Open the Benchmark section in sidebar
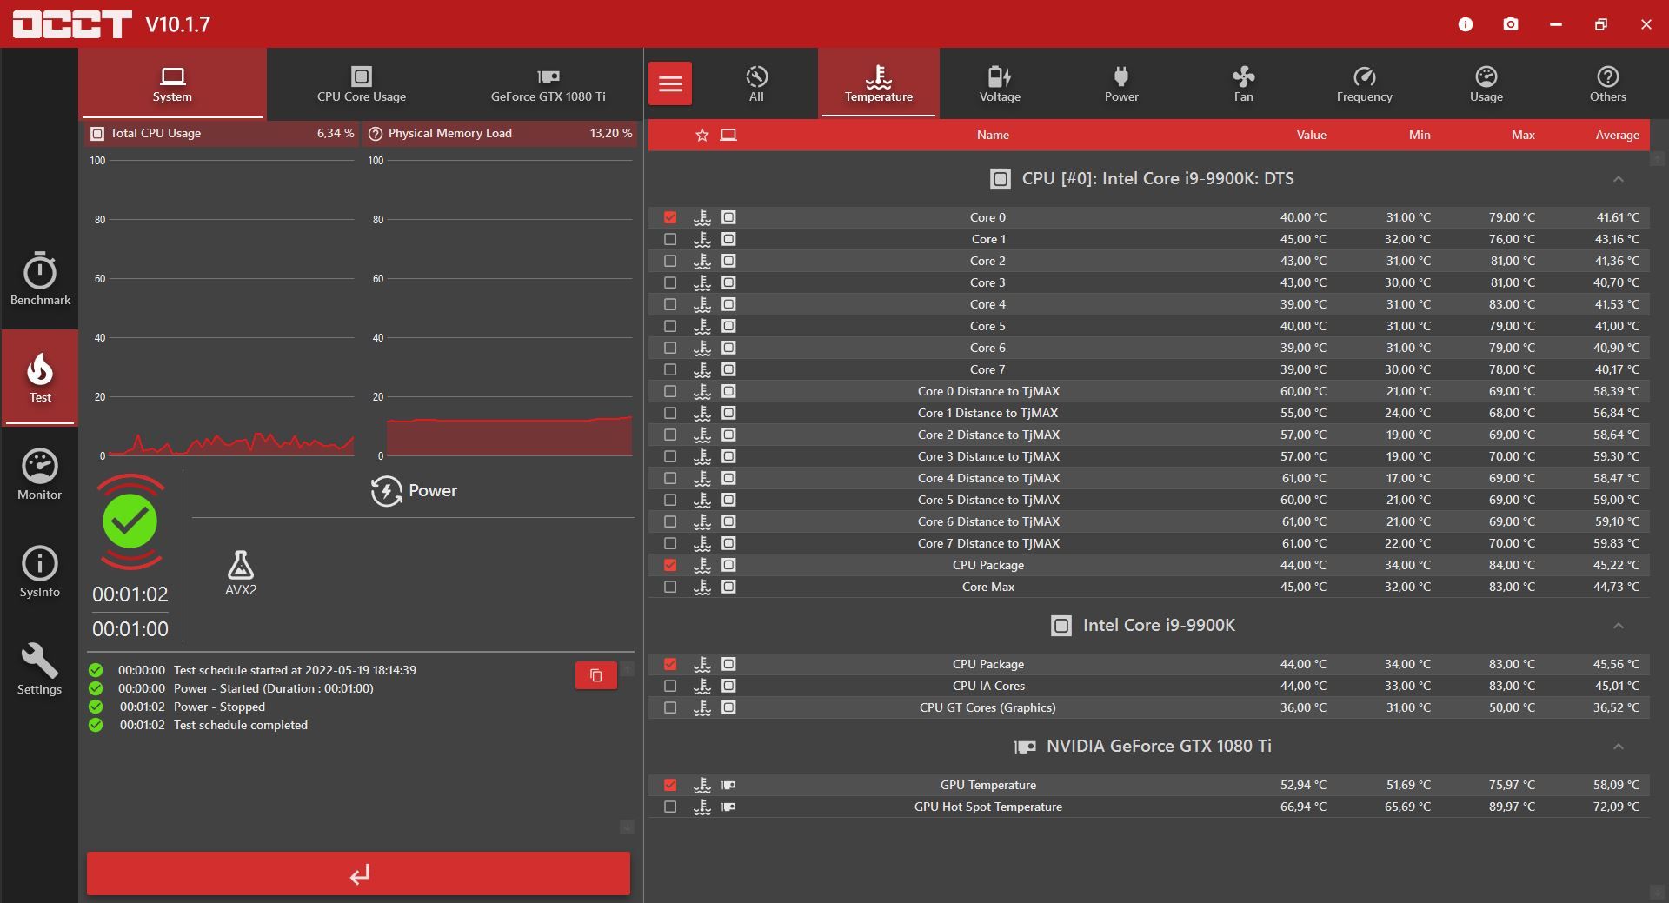 tap(40, 280)
